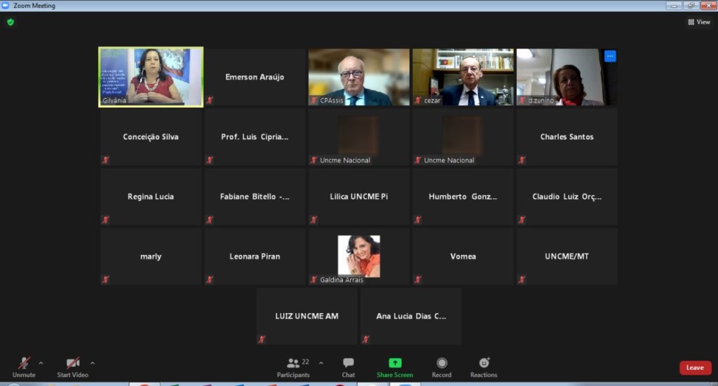718x386 pixels.
Task: Select Gilvânia's active speaker video
Action: [x=151, y=77]
